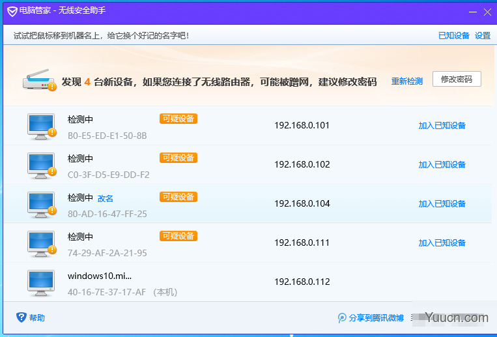The width and height of the screenshot is (497, 337).
Task: Select computer icon for 192.168.0.102
Action: [42, 166]
